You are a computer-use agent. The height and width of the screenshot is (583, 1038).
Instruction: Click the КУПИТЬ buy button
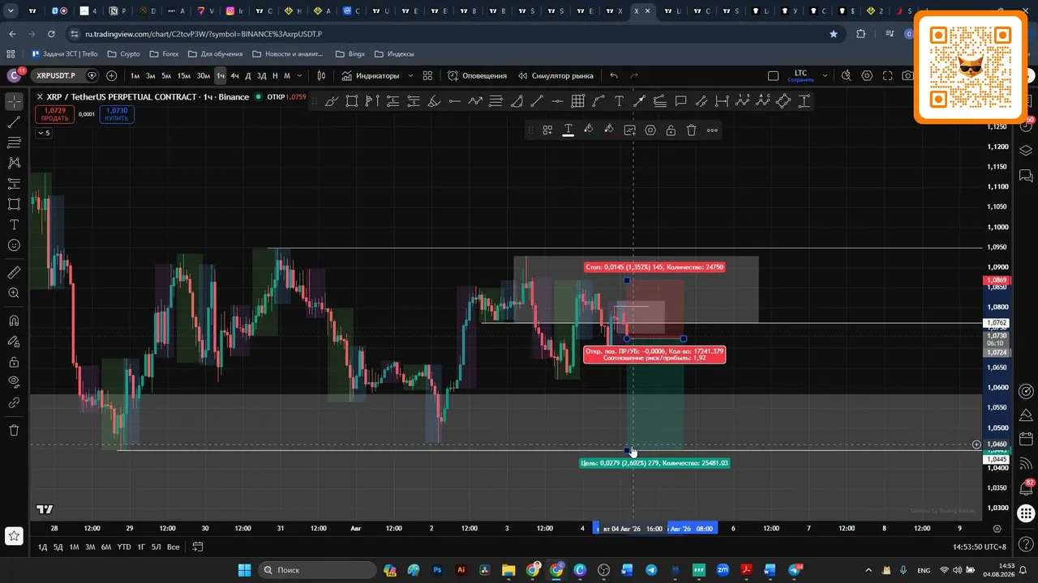[x=117, y=114]
